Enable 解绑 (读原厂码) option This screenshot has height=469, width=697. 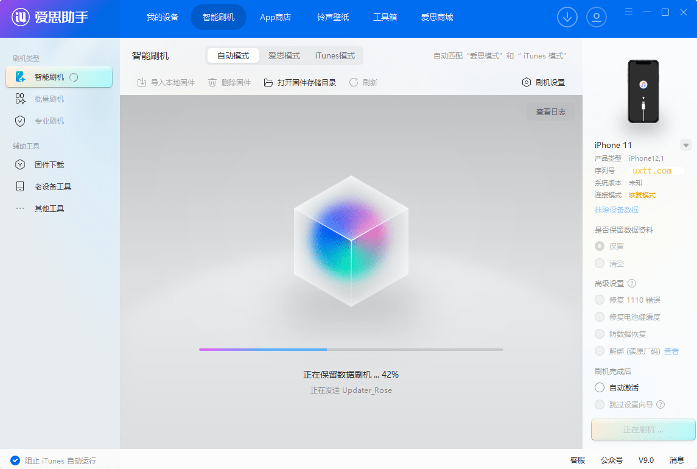pyautogui.click(x=600, y=351)
